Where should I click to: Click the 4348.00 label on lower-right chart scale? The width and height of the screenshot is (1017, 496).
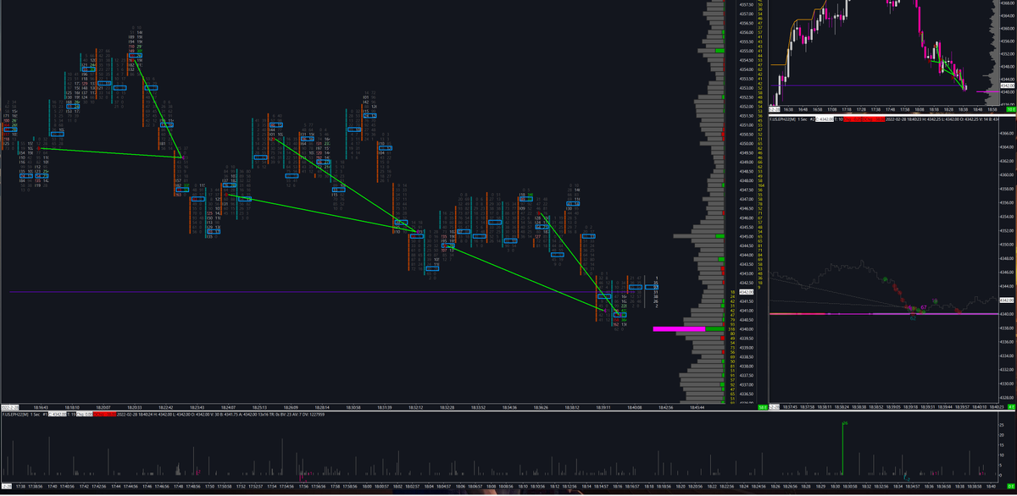click(1007, 259)
